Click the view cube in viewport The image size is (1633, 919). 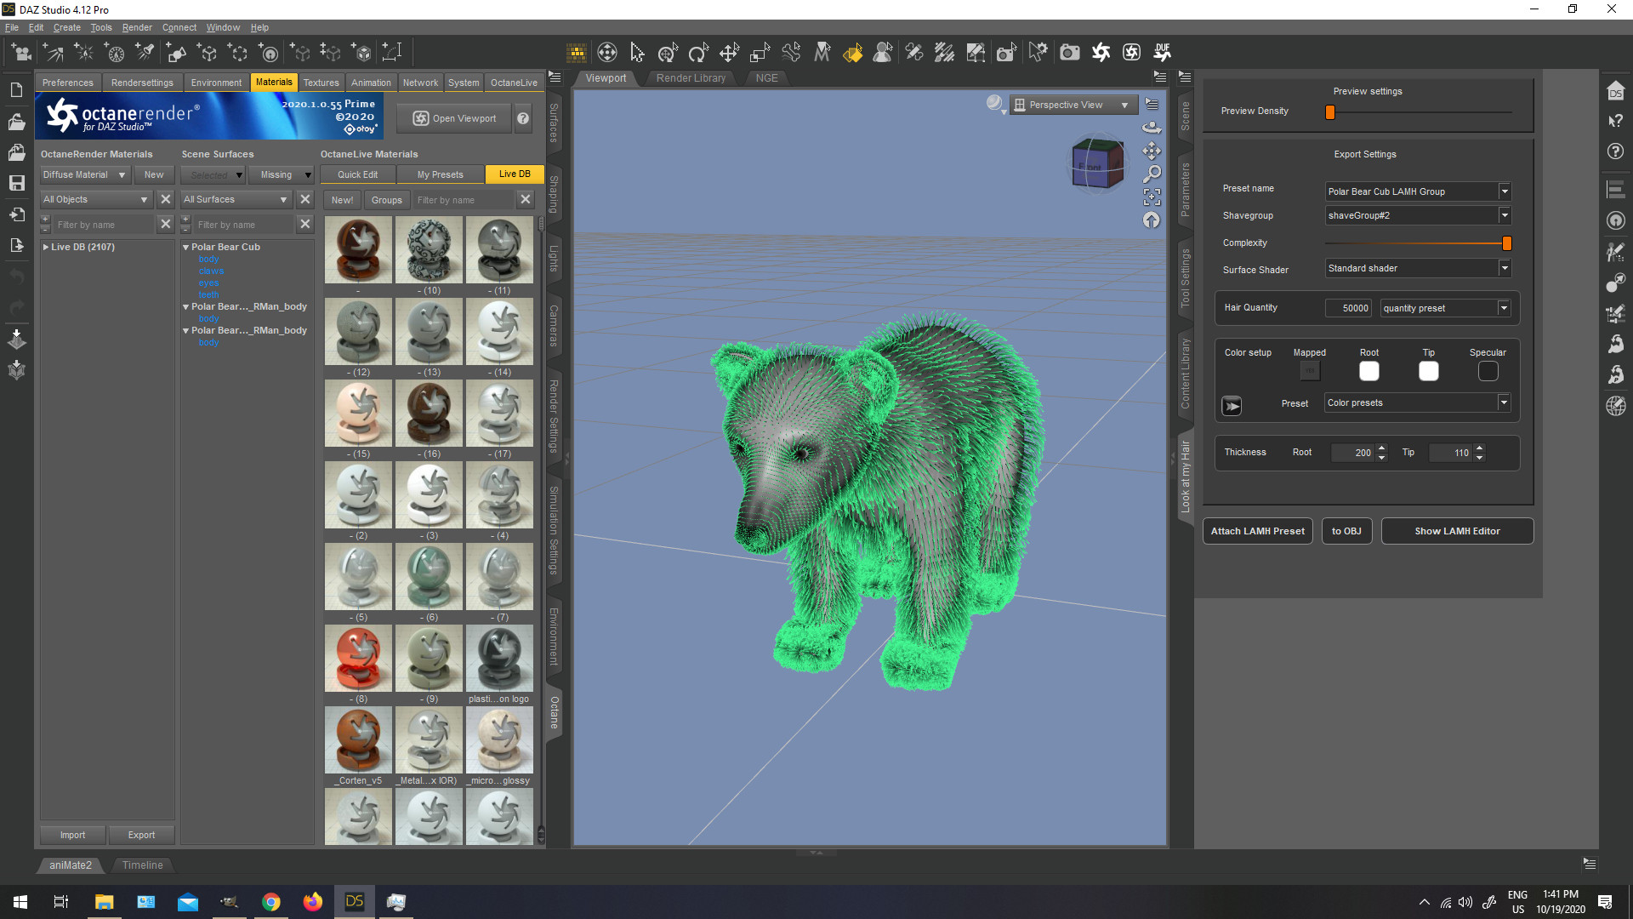(x=1096, y=163)
